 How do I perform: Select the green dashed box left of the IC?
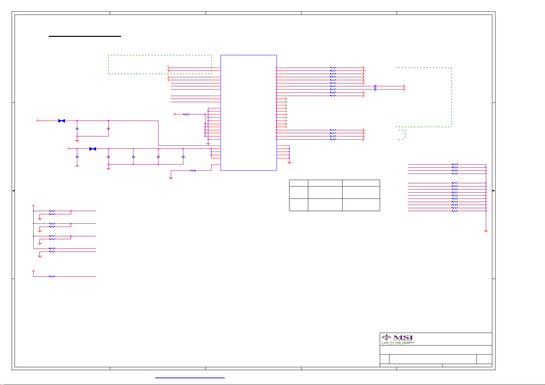pos(160,64)
